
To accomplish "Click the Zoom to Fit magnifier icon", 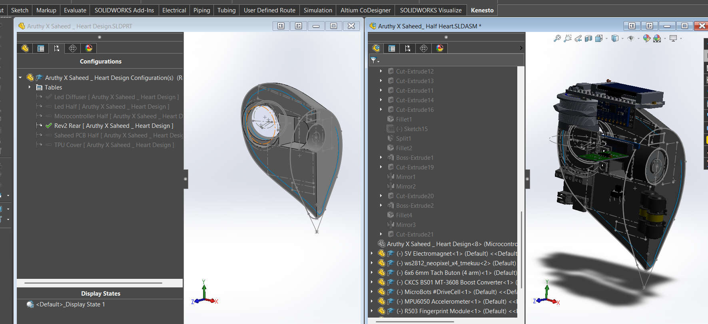I will 557,38.
